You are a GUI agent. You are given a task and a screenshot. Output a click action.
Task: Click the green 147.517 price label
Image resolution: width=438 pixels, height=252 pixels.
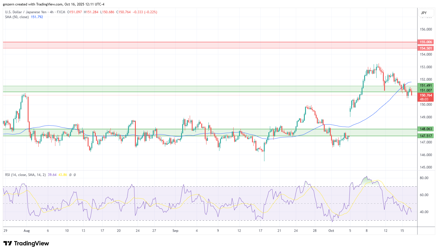tap(426, 136)
